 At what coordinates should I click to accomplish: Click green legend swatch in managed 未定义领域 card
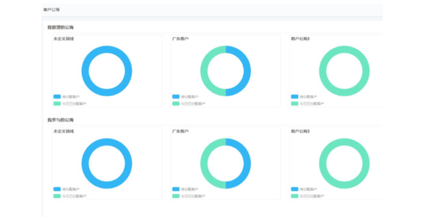(57, 104)
